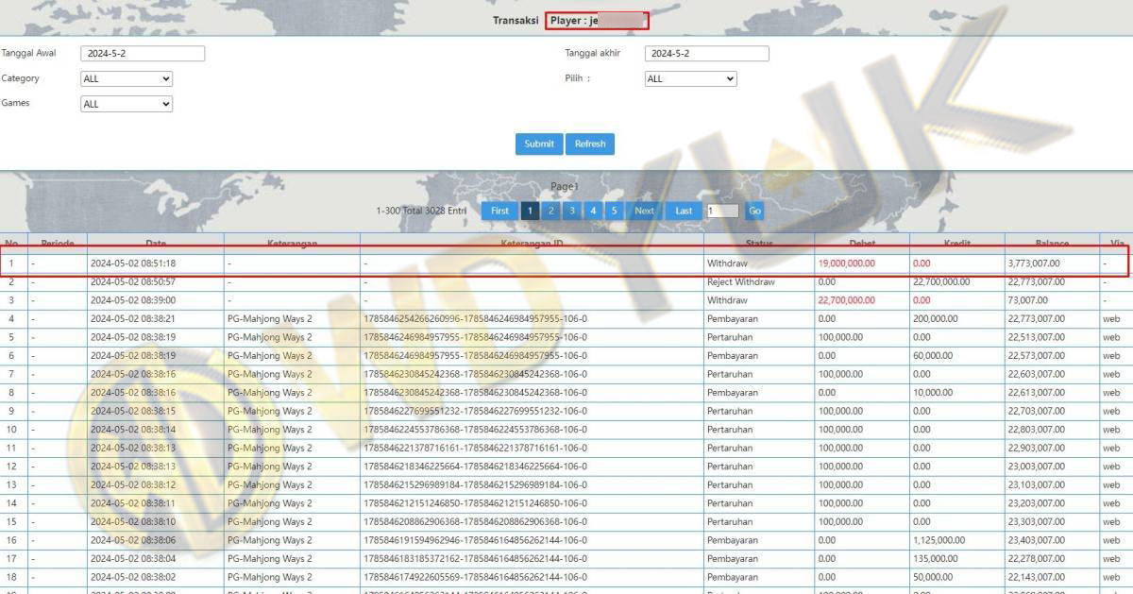Click kredit value 22,700,000.00 in row 2
The width and height of the screenshot is (1133, 594).
click(941, 282)
